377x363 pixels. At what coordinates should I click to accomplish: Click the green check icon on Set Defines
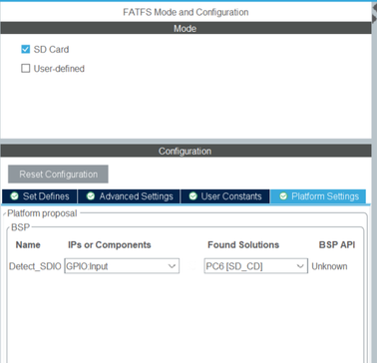pyautogui.click(x=14, y=196)
